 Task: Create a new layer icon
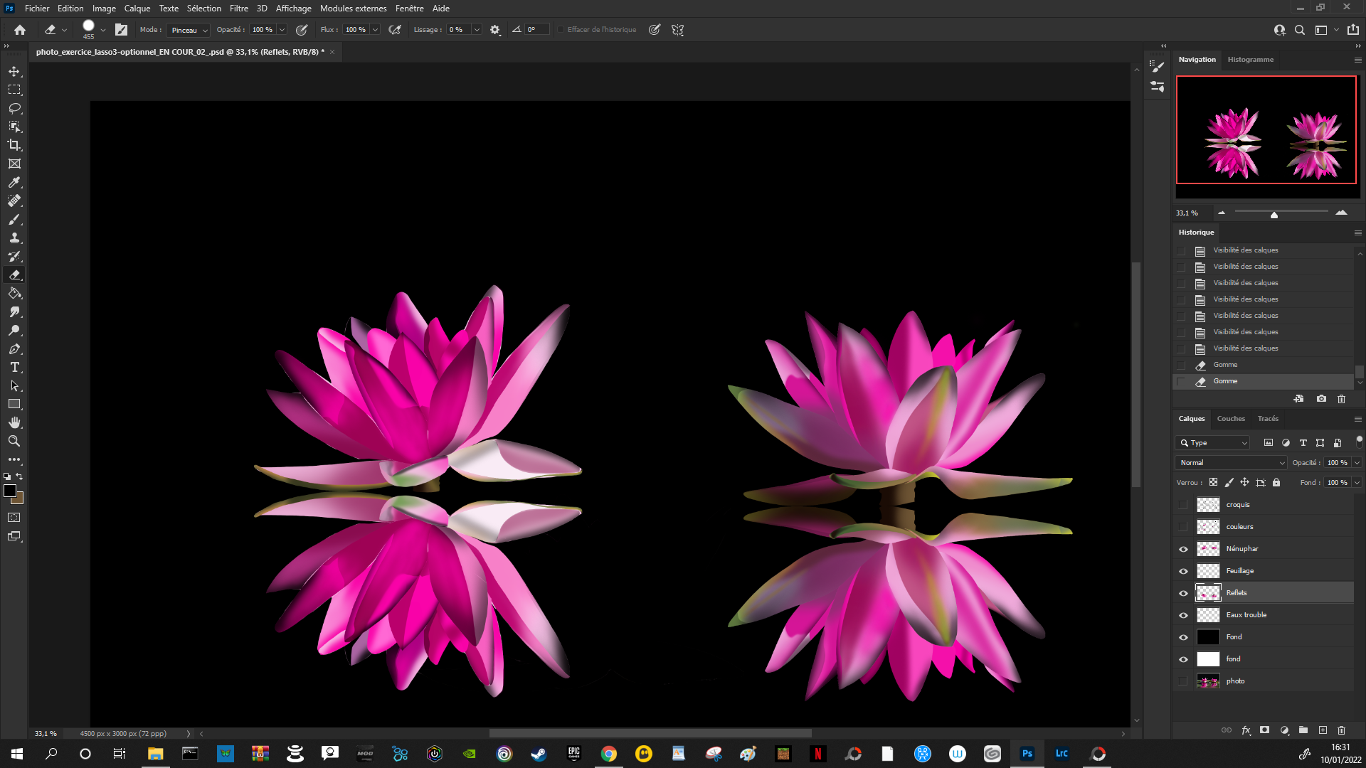point(1323,730)
